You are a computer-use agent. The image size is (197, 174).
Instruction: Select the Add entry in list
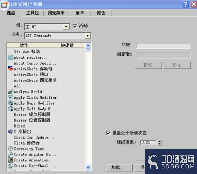[17, 86]
